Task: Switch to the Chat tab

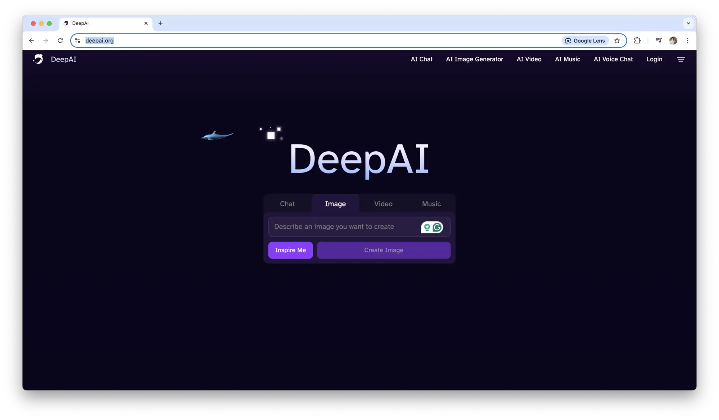Action: [287, 203]
